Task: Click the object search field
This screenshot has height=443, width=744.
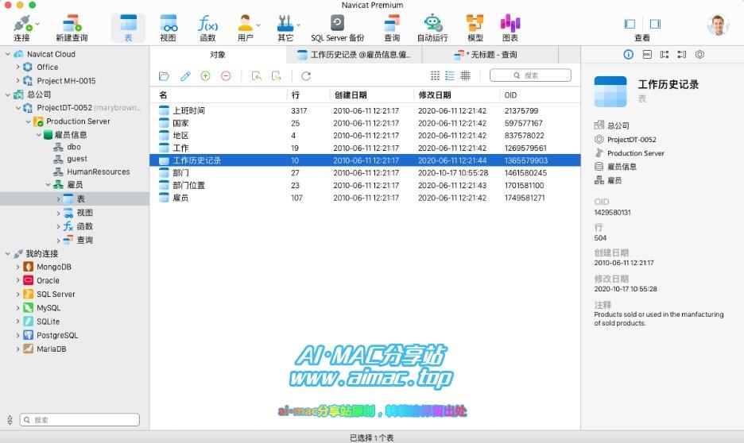Action: [530, 75]
